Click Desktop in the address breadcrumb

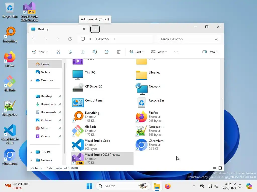coord(102,39)
